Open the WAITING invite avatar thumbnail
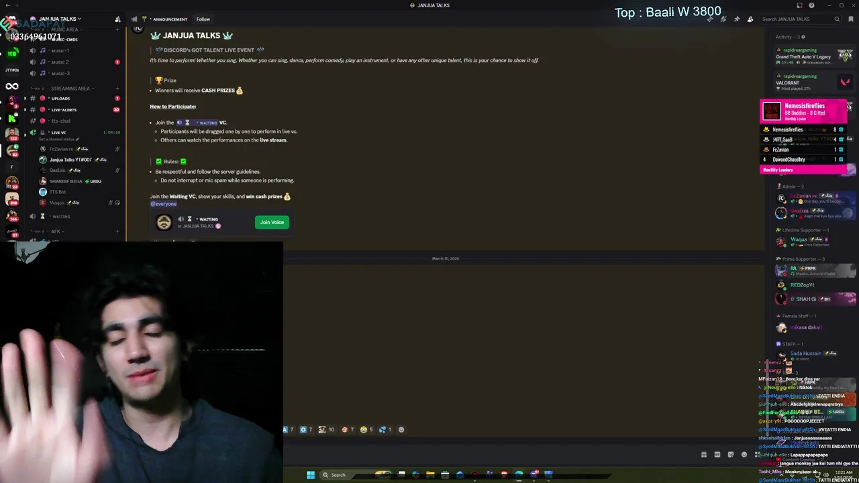859x483 pixels. click(164, 222)
